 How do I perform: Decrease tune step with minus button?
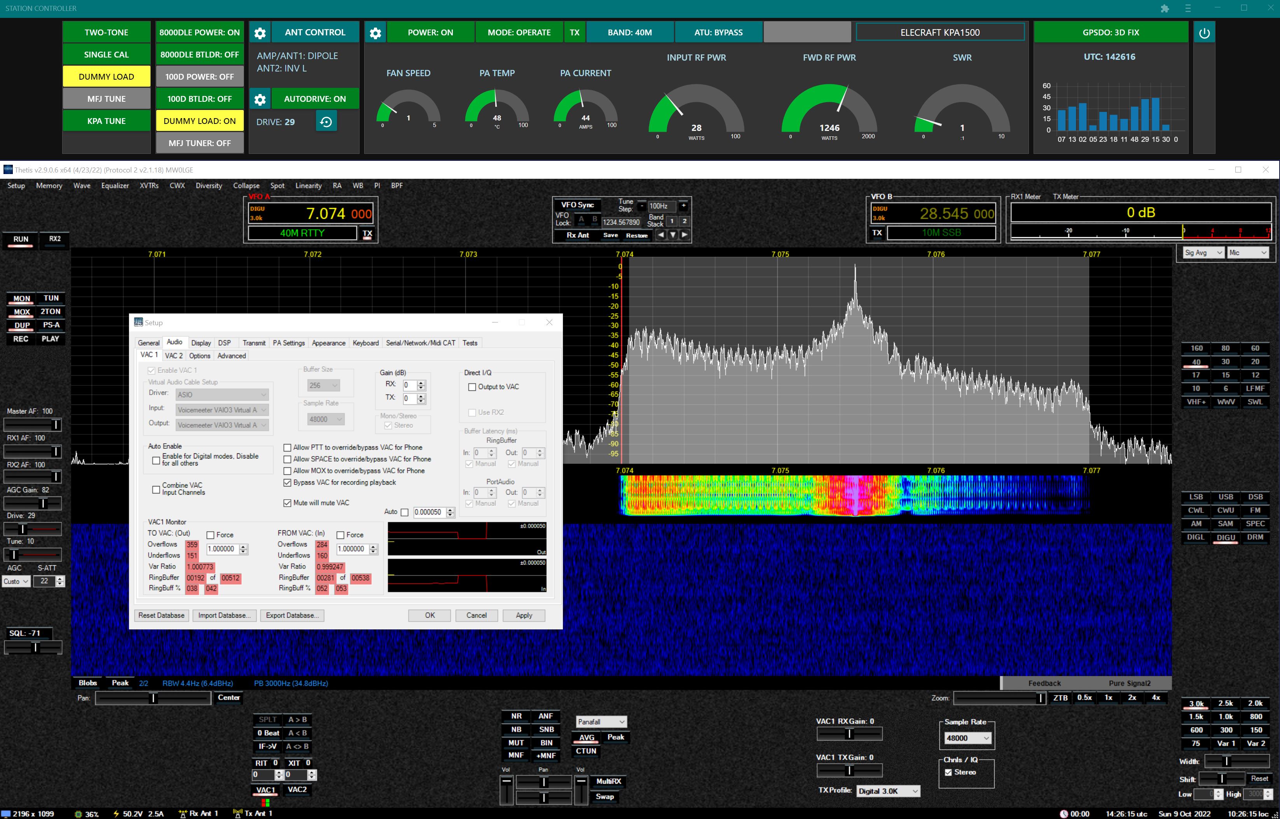coord(642,206)
